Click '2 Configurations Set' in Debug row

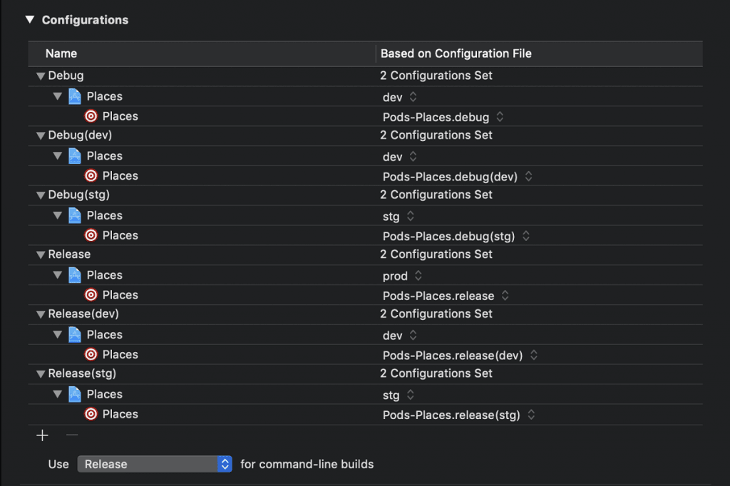coord(436,76)
